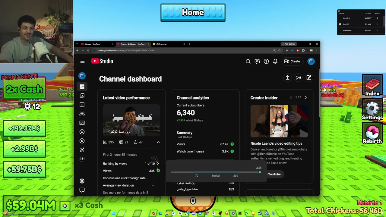This screenshot has width=386, height=217.
Task: Open Analytics from the sidebar
Action: [82, 105]
